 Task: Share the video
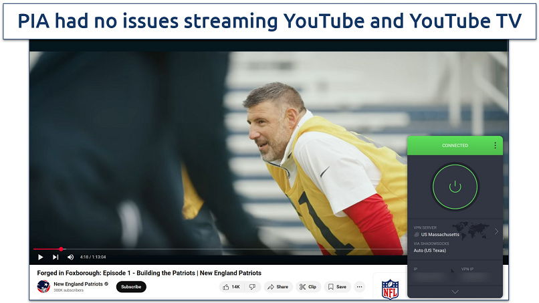tap(278, 287)
